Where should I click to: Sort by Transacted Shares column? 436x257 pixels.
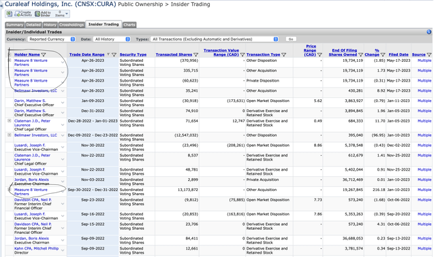pos(174,54)
